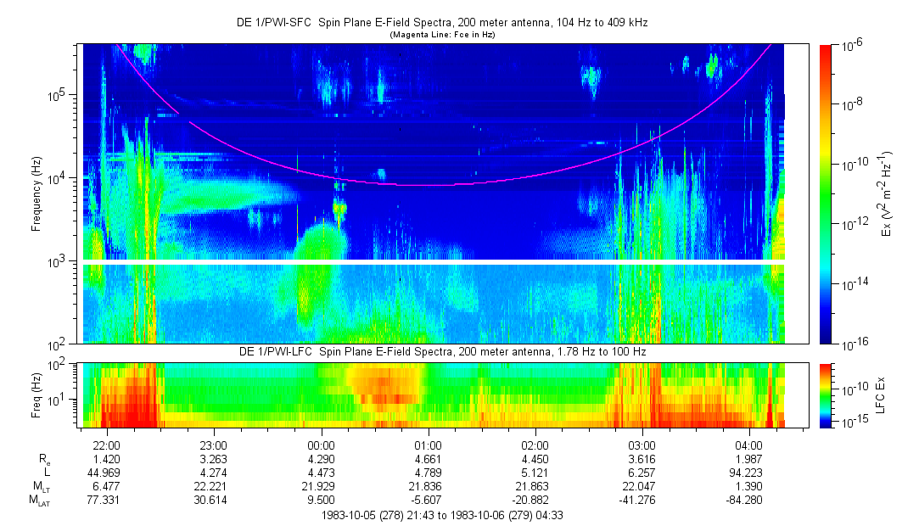The height and width of the screenshot is (526, 919).
Task: Click the Frequency (Hz) axis label
Action: coord(36,194)
